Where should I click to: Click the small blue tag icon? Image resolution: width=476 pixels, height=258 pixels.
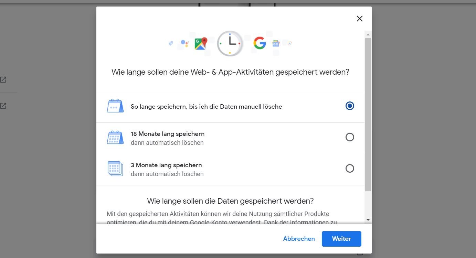point(171,43)
